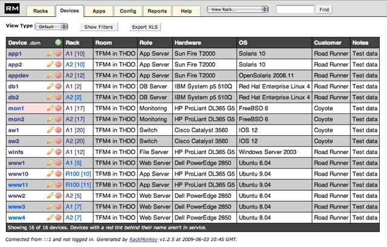Image resolution: width=387 pixels, height=247 pixels.
Task: Click File Server role cell
Action: pos(154,152)
